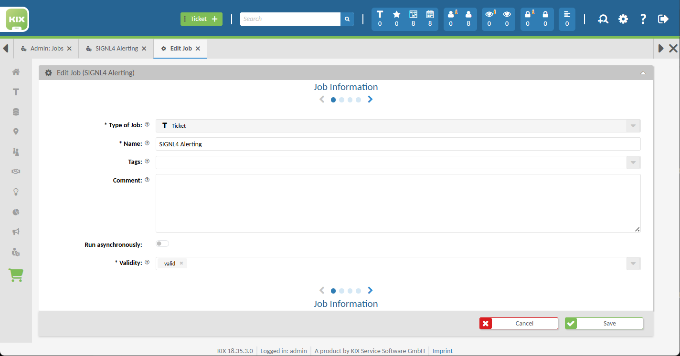680x356 pixels.
Task: Open the Imprint link in the footer
Action: point(442,351)
